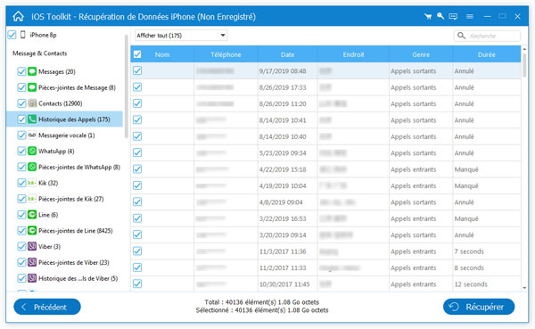Click the sidebar category list scrollbar
Image resolution: width=535 pixels, height=329 pixels.
coord(127,86)
